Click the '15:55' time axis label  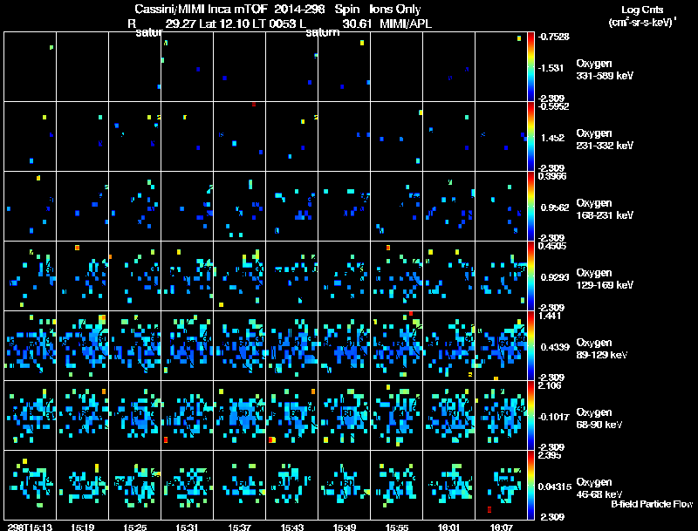coord(397,527)
